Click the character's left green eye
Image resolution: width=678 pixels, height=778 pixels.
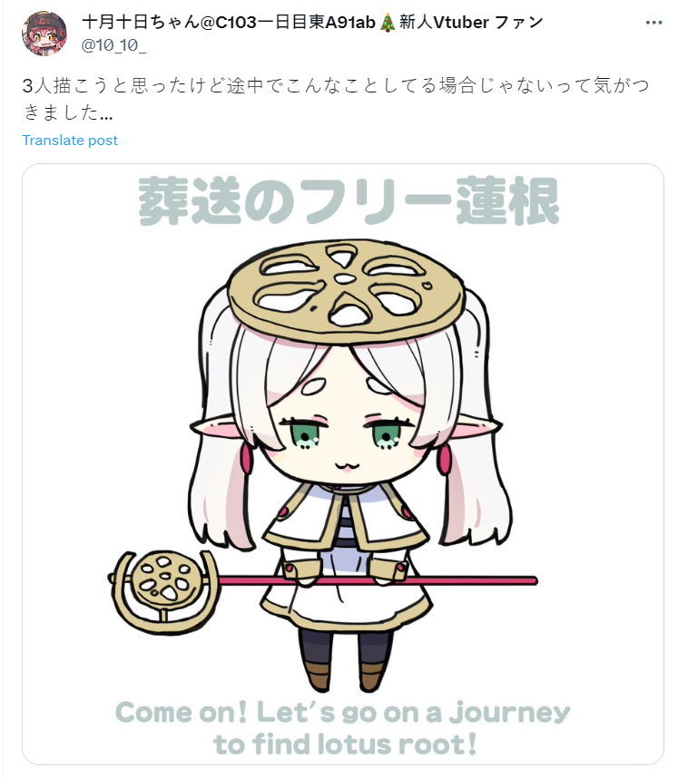[x=301, y=433]
